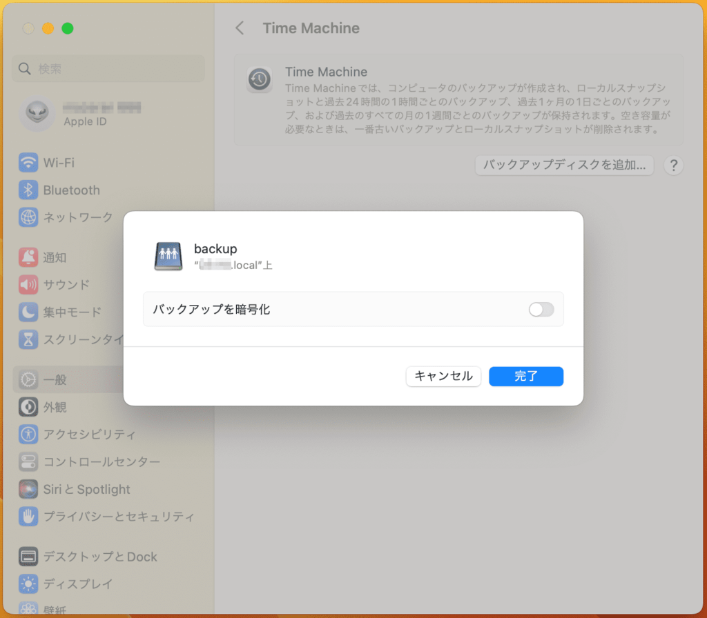
Task: Click the Bluetooth icon in sidebar
Action: pyautogui.click(x=28, y=190)
